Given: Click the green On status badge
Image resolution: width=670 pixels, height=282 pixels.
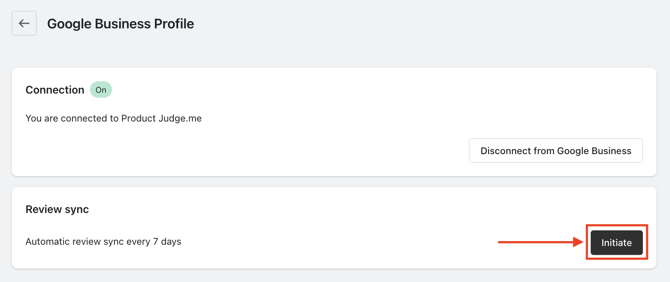Looking at the screenshot, I should point(101,90).
